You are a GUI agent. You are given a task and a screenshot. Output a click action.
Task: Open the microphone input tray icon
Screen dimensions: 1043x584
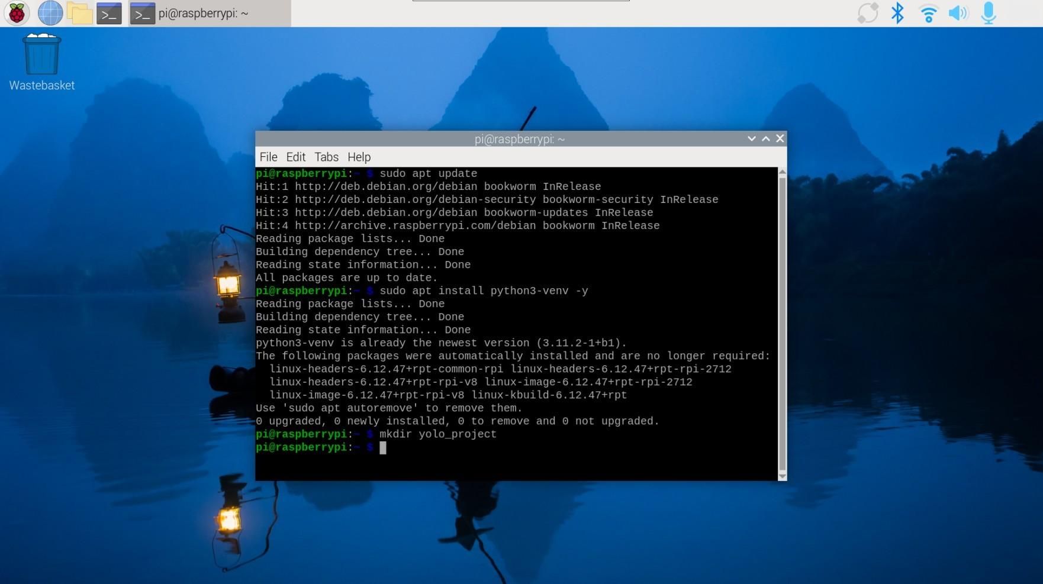(988, 13)
